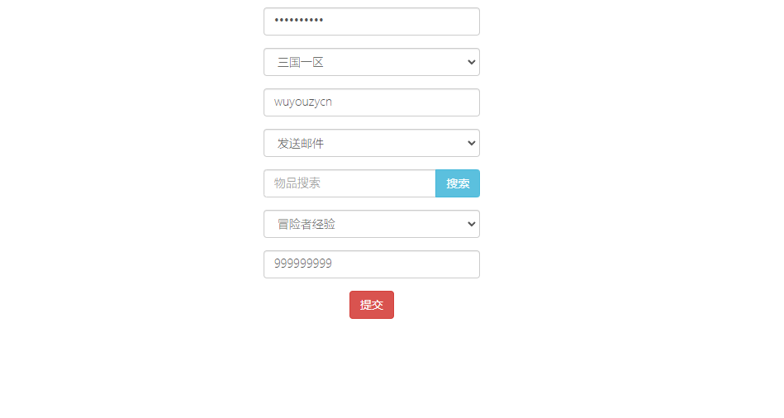Focus the masked password field
This screenshot has height=418, width=784.
[372, 21]
